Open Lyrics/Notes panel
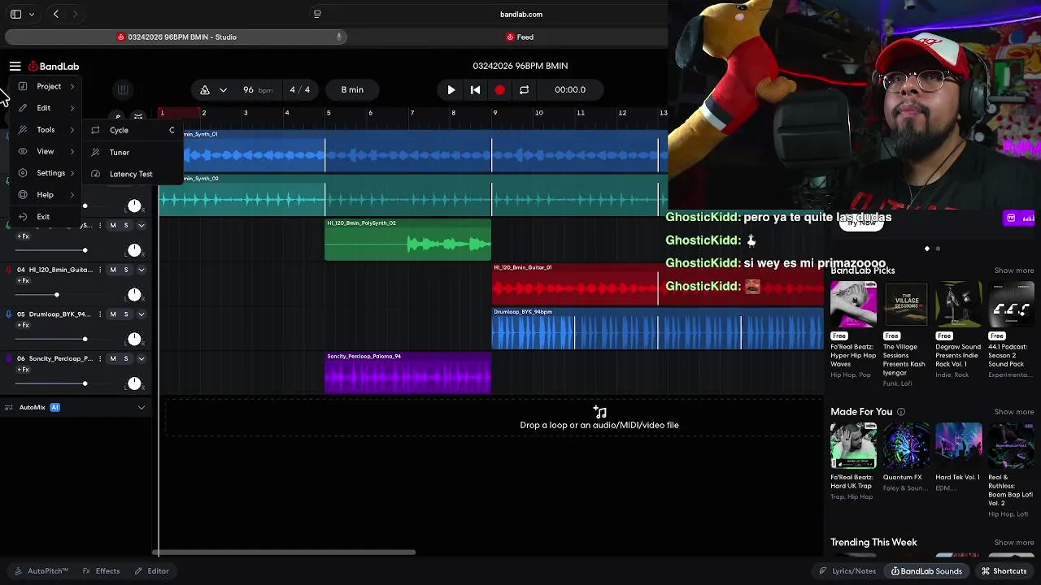Viewport: 1041px width, 585px height. click(x=847, y=571)
